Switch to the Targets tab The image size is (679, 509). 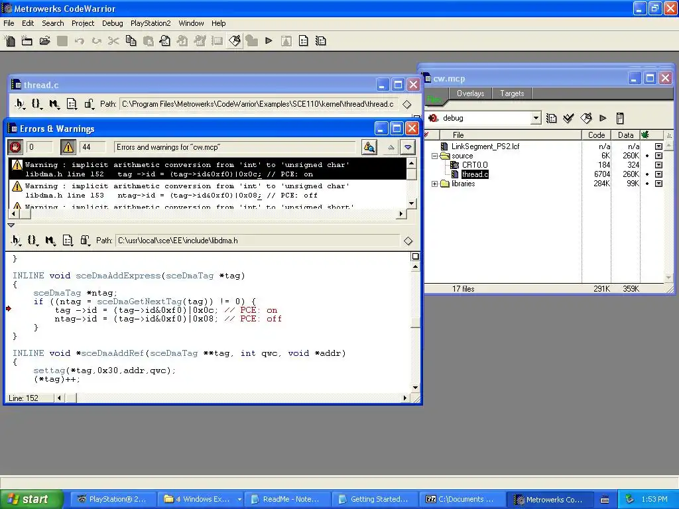point(512,93)
